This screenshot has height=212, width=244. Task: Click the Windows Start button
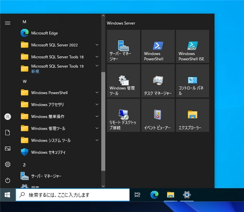point(8,195)
